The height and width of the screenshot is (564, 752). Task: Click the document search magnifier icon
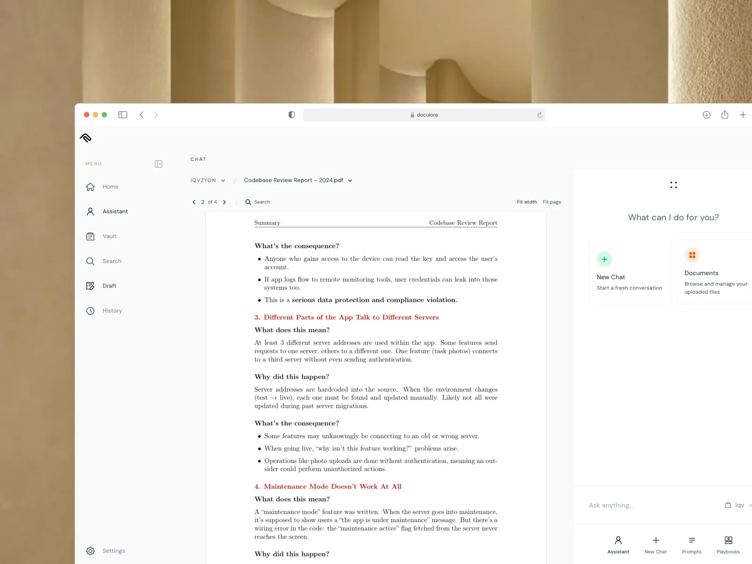pos(248,202)
